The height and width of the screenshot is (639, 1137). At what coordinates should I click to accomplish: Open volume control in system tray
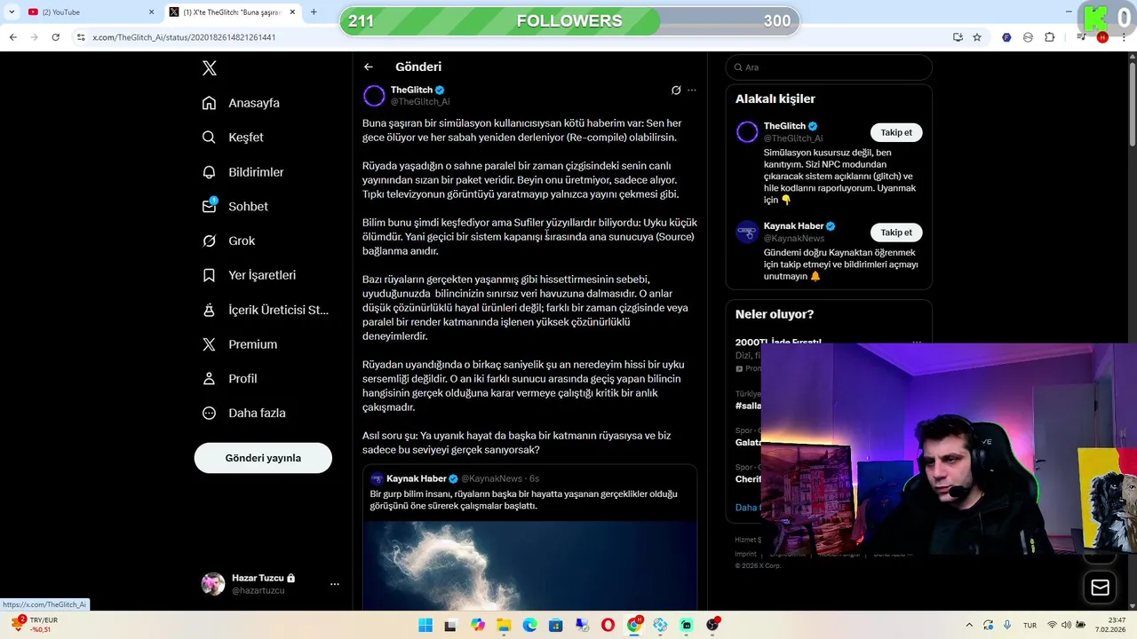[x=1067, y=625]
